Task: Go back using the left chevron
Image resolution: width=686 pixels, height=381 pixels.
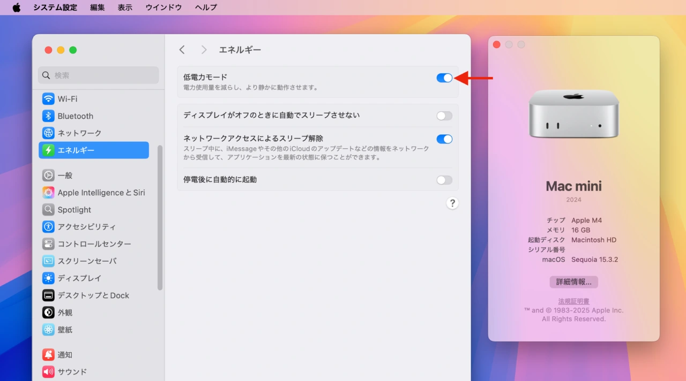Action: pyautogui.click(x=182, y=50)
